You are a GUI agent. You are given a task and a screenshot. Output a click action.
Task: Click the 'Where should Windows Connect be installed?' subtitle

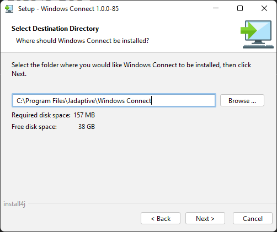tap(82, 41)
